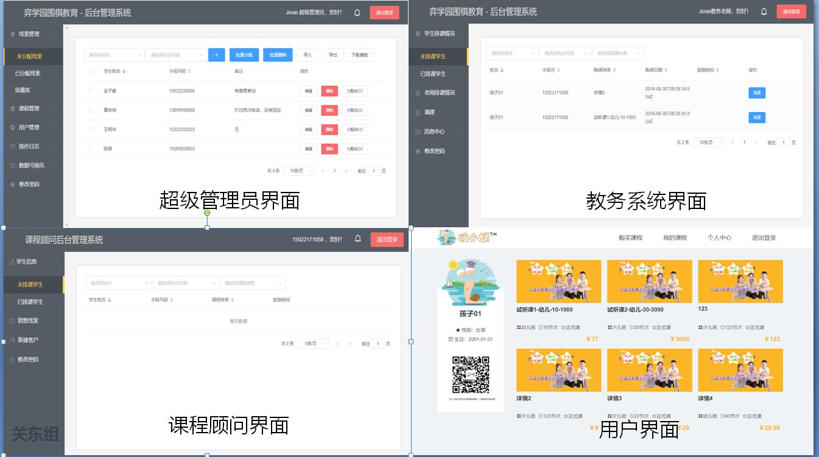Click the page jump input in 课程顾问 pagination
This screenshot has height=457, width=819.
(378, 344)
